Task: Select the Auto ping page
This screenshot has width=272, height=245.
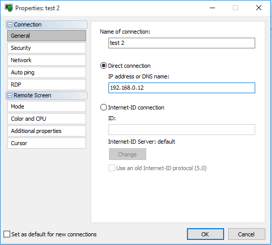Action: click(x=46, y=72)
